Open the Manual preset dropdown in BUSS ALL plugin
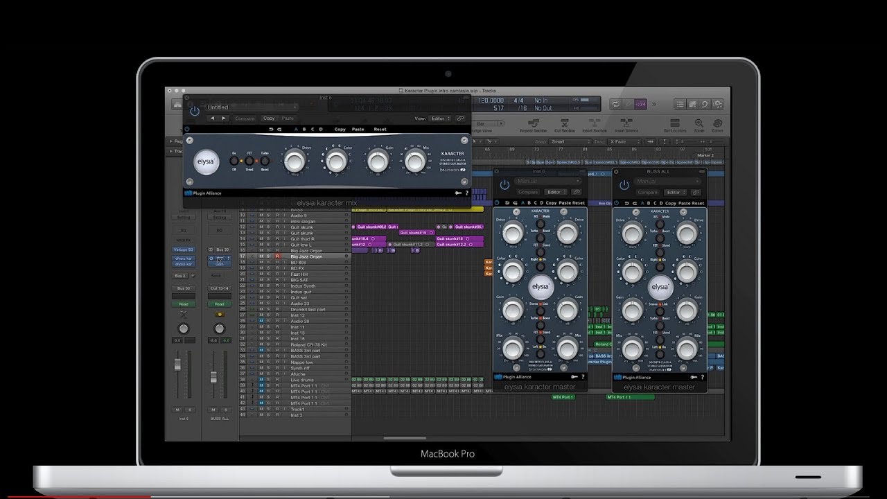 [x=669, y=182]
